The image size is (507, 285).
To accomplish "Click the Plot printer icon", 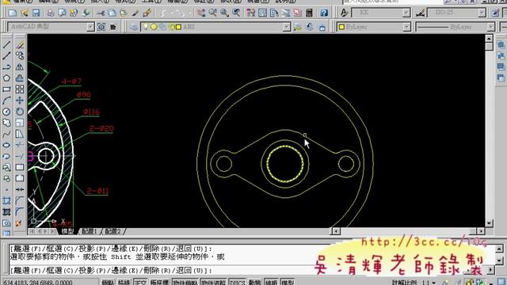I will coord(51,13).
